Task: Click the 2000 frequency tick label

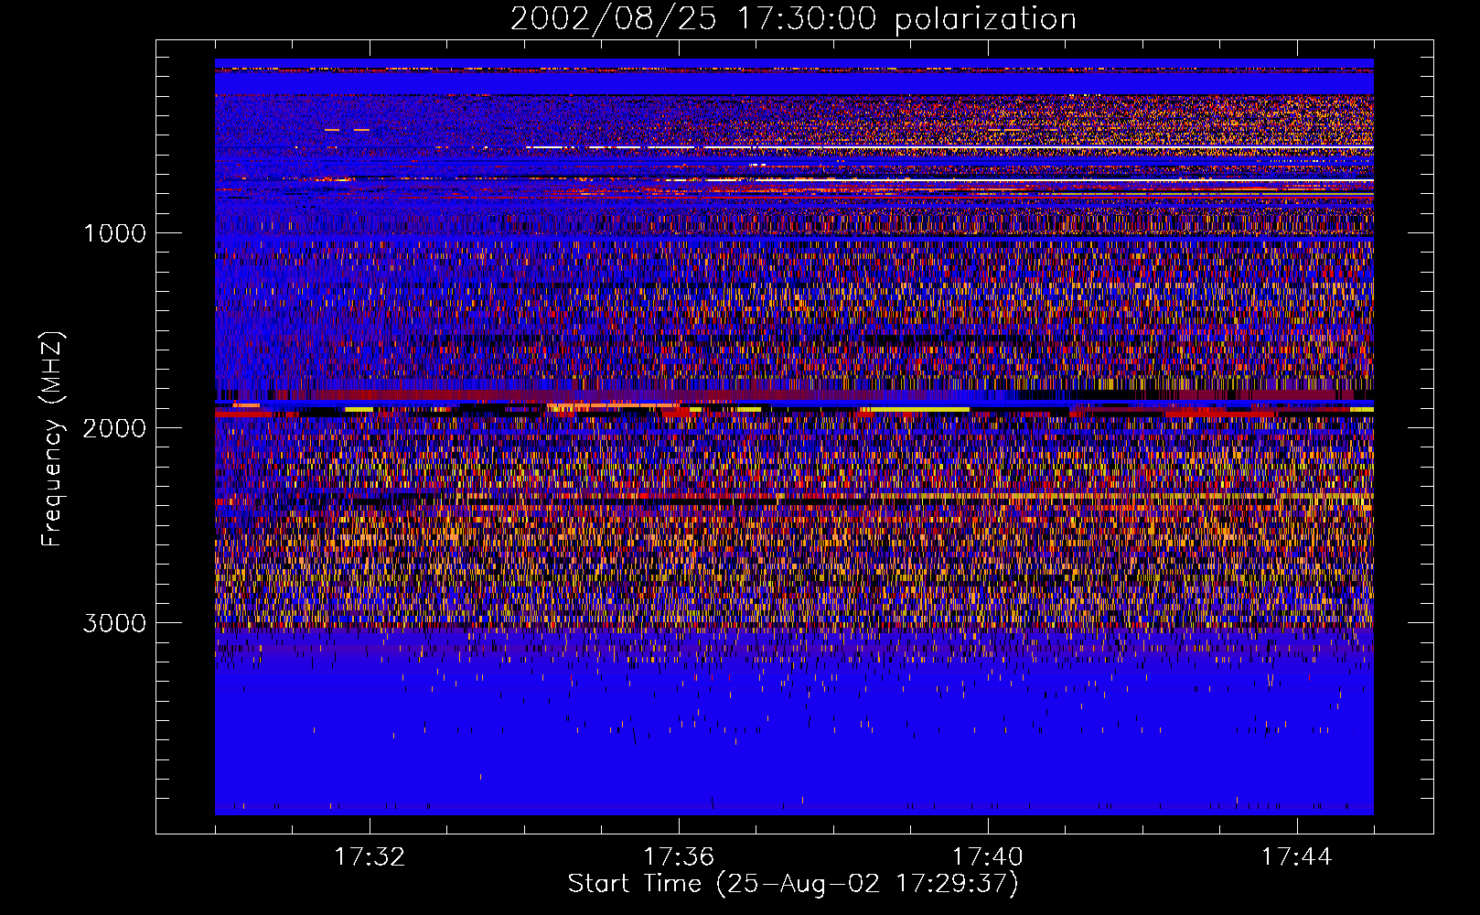Action: (114, 428)
